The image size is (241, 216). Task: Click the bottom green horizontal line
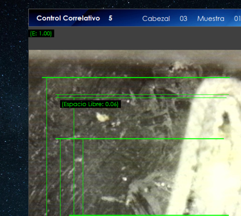(x=149, y=215)
